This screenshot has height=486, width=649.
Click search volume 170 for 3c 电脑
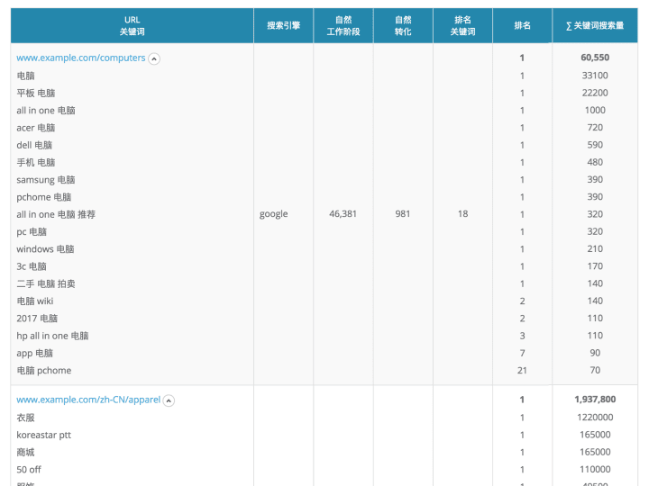pyautogui.click(x=595, y=266)
